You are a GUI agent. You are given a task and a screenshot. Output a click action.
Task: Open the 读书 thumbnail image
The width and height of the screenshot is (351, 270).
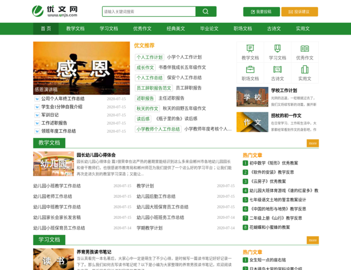pyautogui.click(x=53, y=259)
